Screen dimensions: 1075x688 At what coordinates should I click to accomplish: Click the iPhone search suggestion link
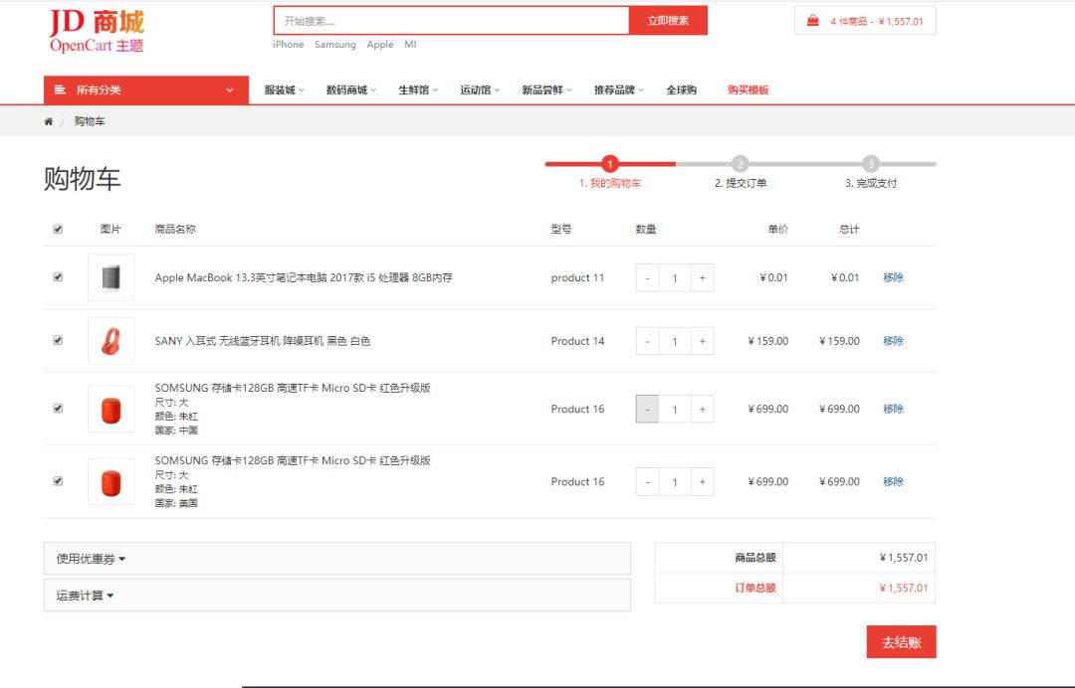[288, 45]
